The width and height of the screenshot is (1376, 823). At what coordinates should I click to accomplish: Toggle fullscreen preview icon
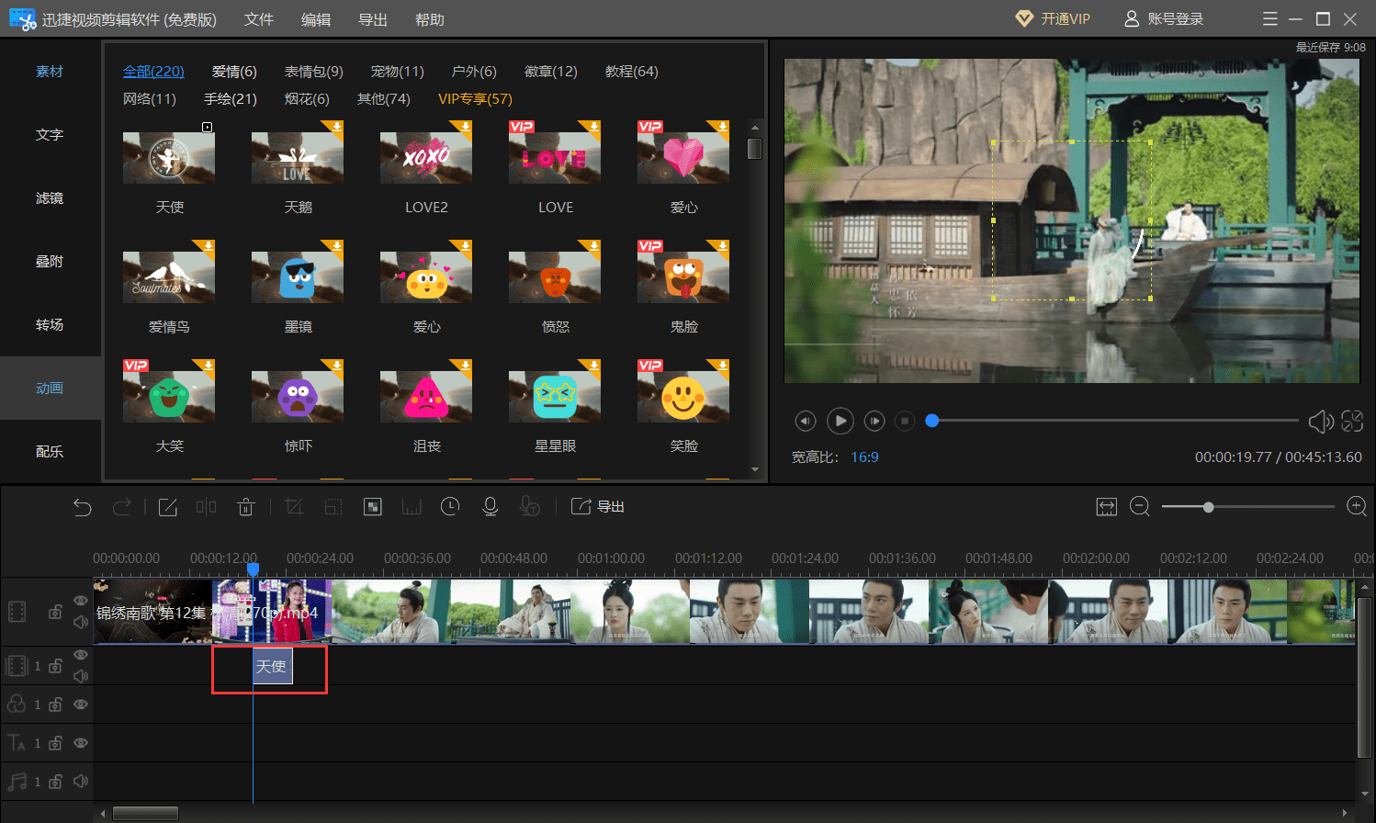[x=1352, y=422]
